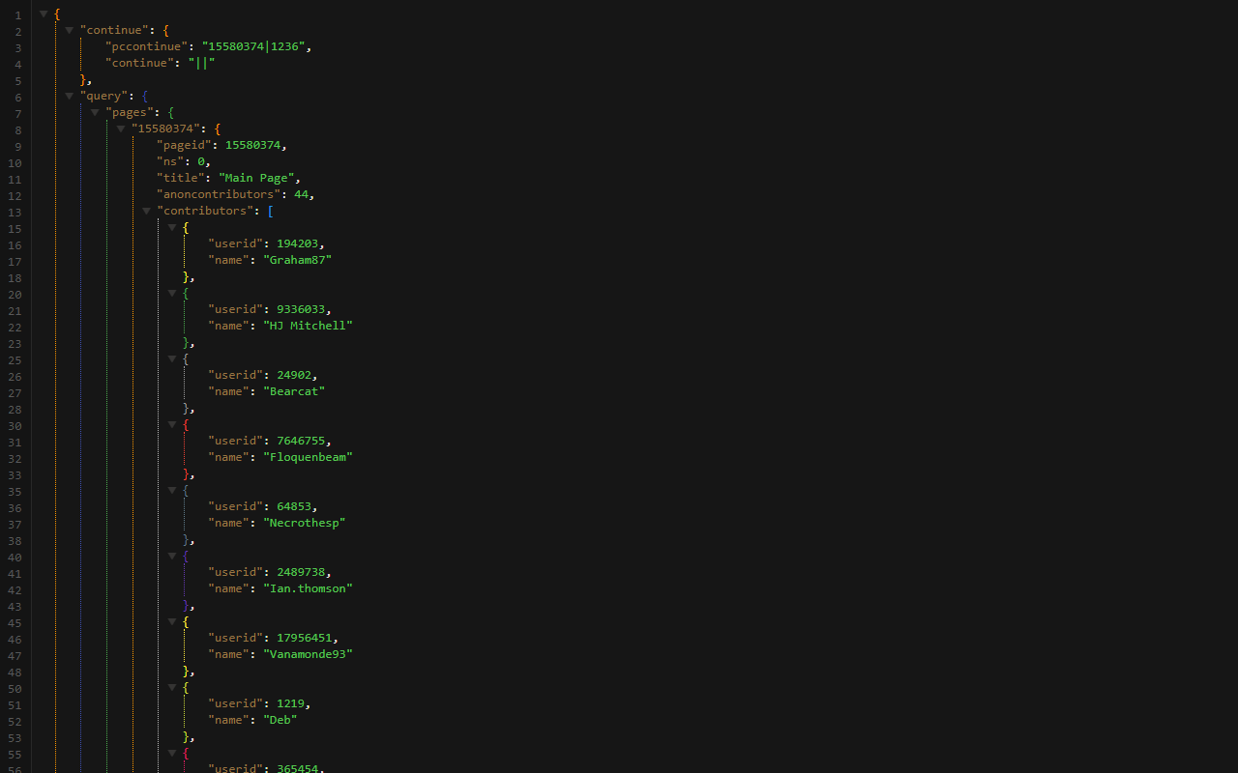Click the "Main Page" title value
The image size is (1238, 773).
[x=256, y=178]
